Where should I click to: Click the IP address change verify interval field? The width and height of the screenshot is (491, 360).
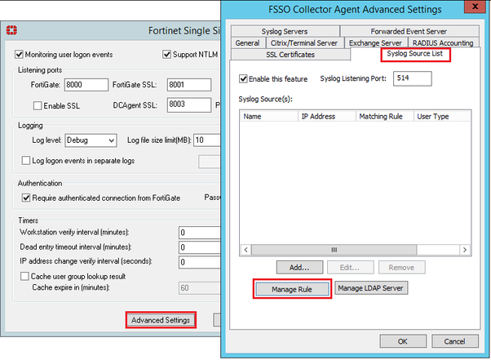[200, 262]
